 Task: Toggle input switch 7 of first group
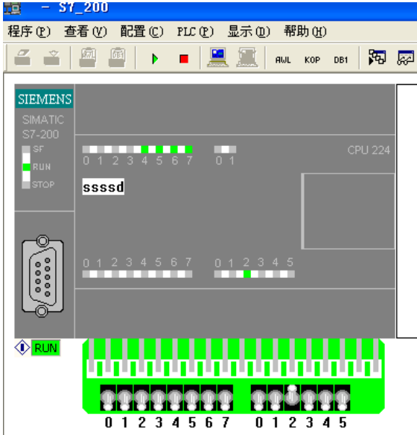226,398
